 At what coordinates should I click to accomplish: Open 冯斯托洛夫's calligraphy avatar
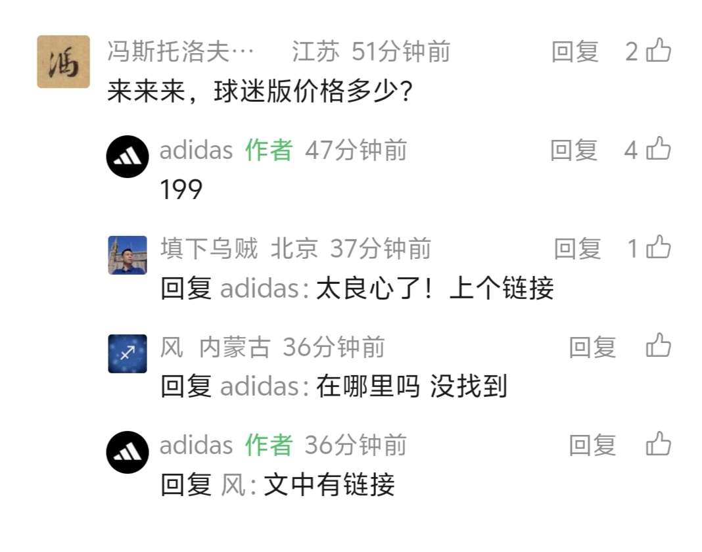pyautogui.click(x=63, y=62)
